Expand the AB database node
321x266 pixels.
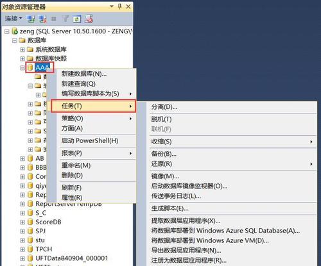22,158
